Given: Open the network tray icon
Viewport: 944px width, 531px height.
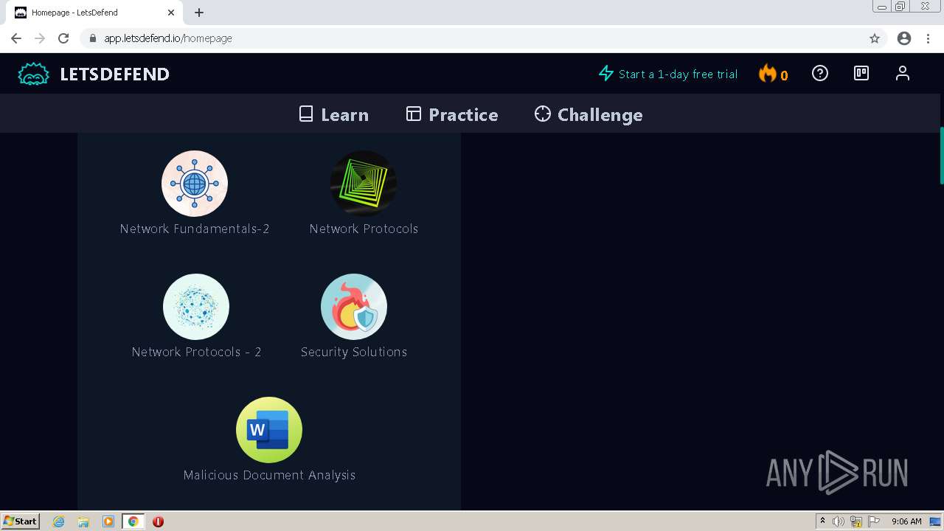Looking at the screenshot, I should click(856, 521).
